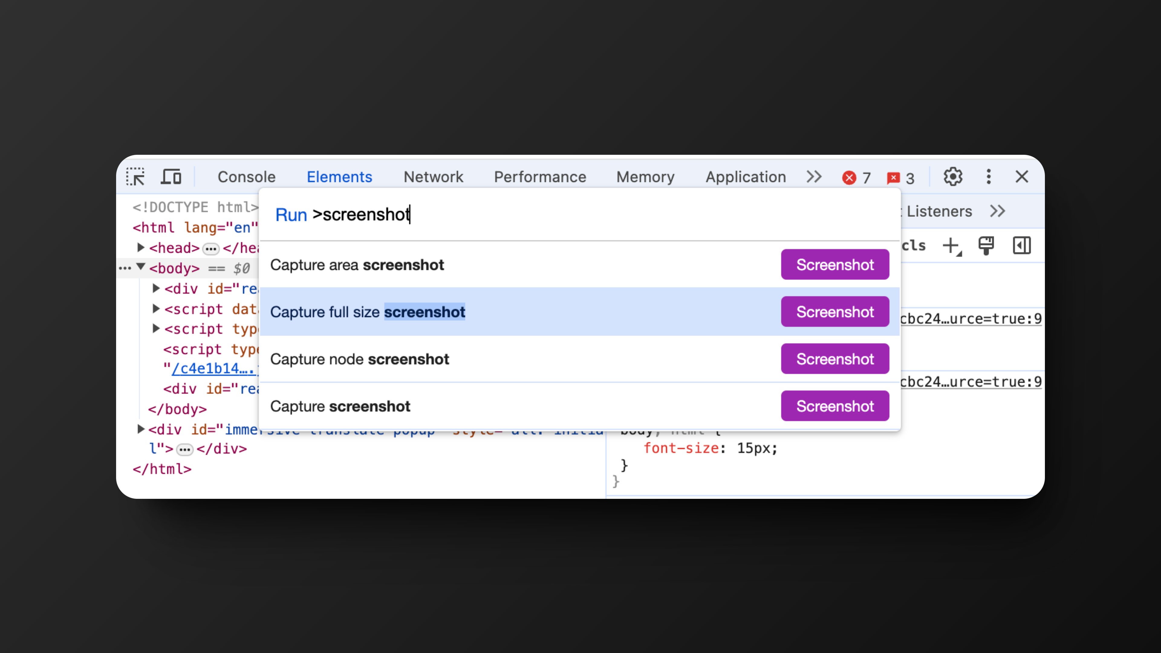Viewport: 1161px width, 653px height.
Task: Open DevTools settings gear
Action: [953, 177]
